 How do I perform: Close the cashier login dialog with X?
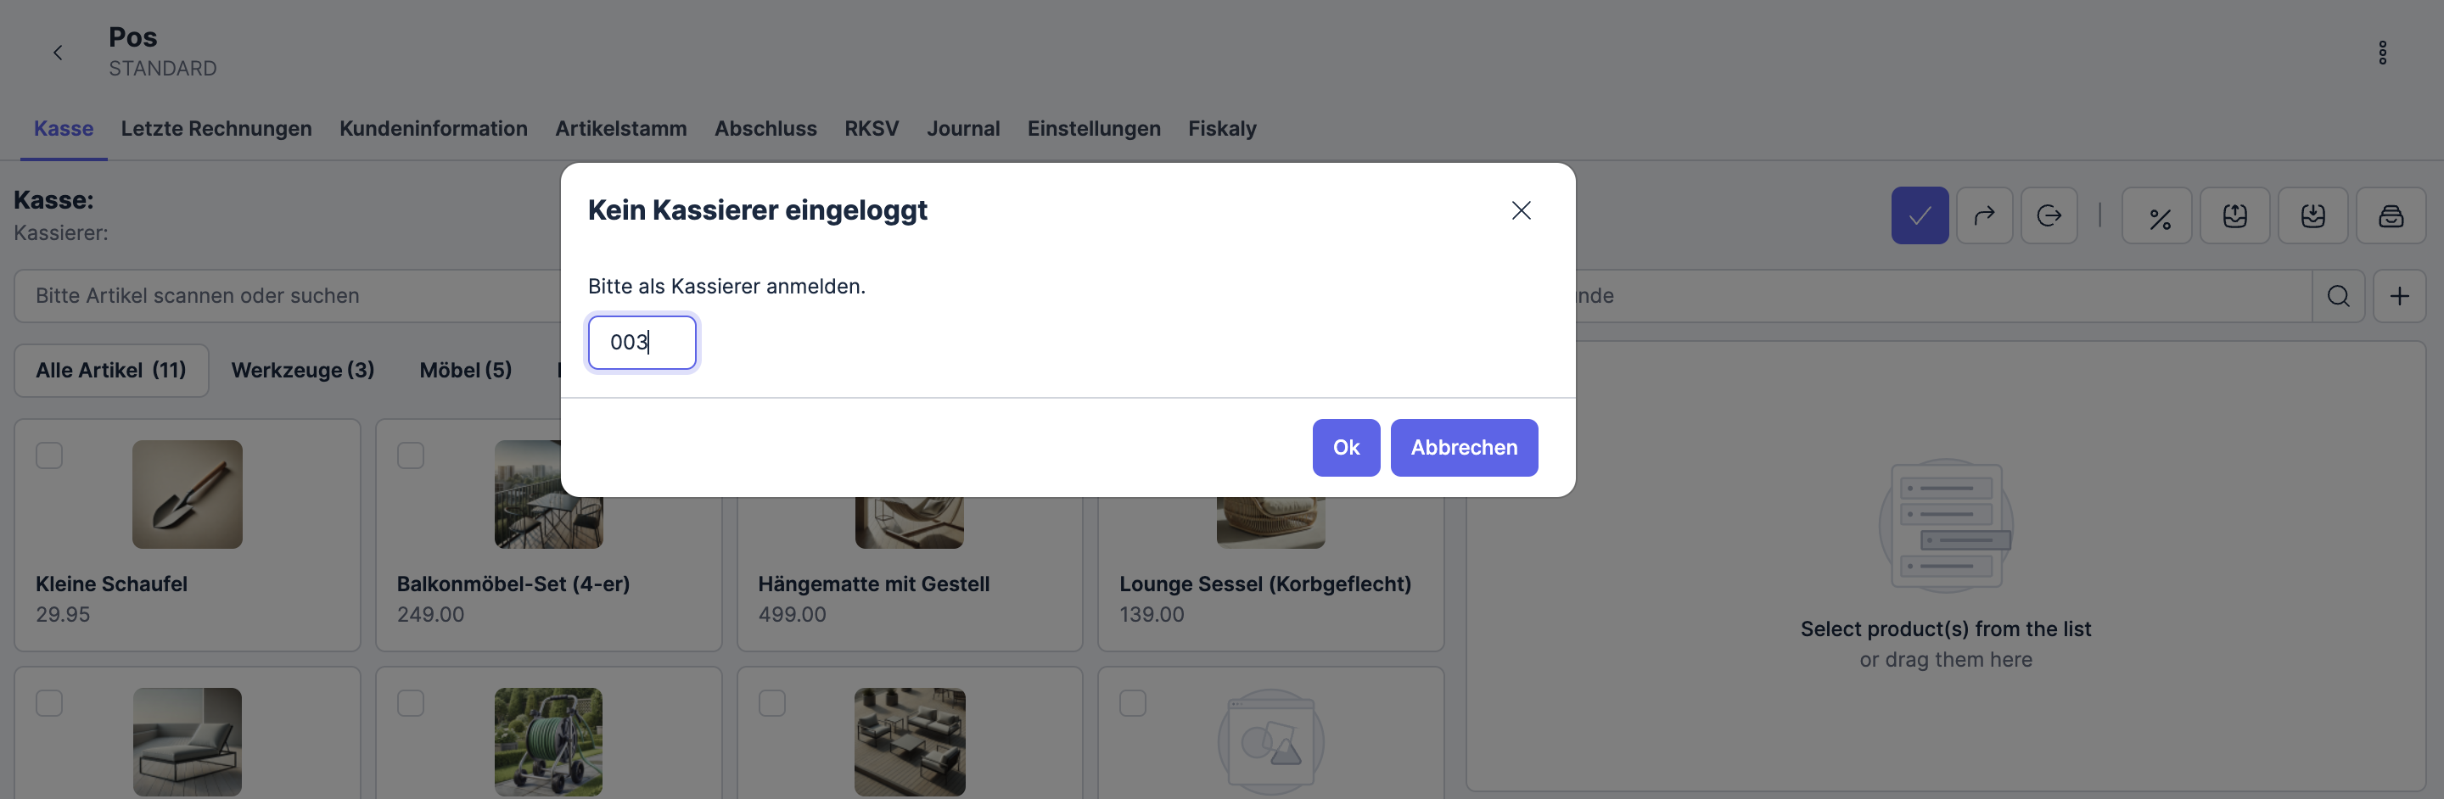tap(1521, 210)
